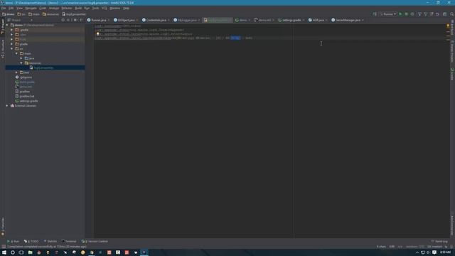Open the Project tool window stripe button
Viewport: 455px width, 256px height.
click(3, 27)
